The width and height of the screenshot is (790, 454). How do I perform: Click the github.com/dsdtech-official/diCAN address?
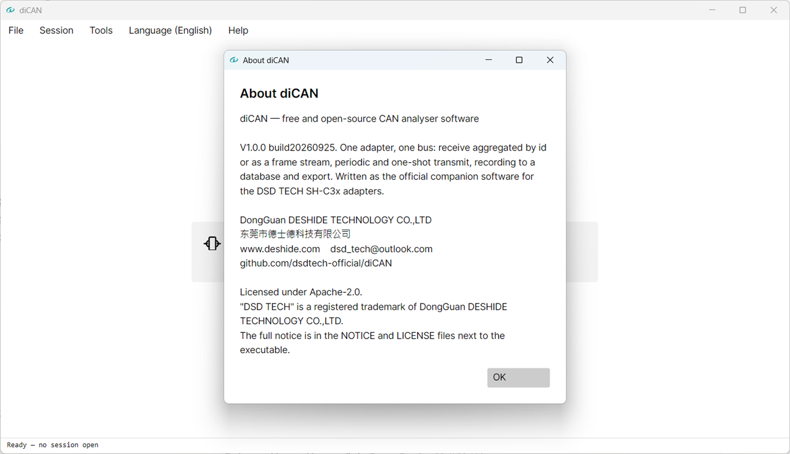coord(316,263)
